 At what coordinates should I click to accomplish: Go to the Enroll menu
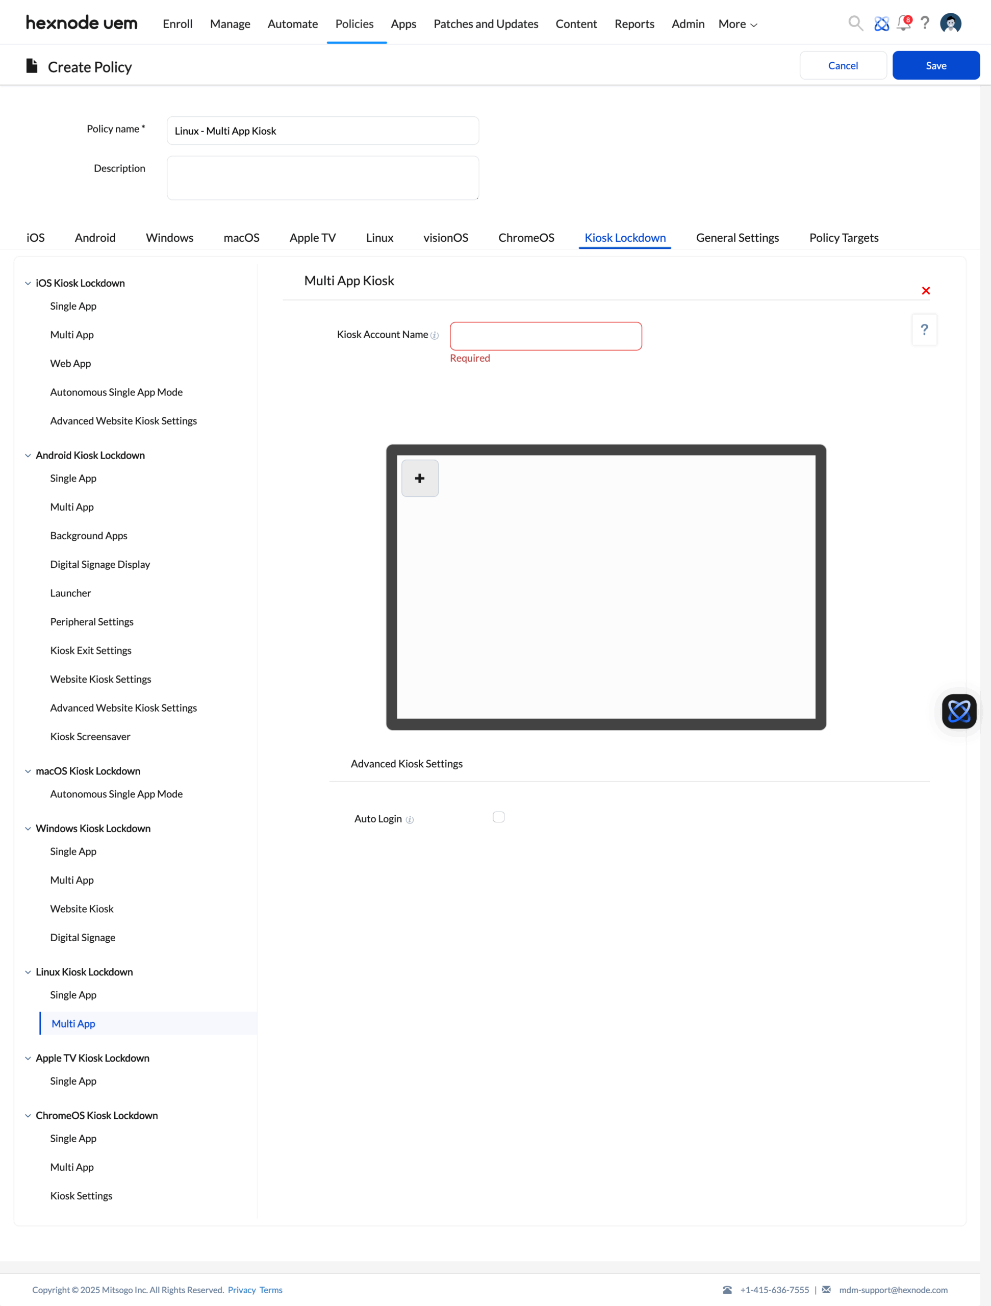point(177,23)
